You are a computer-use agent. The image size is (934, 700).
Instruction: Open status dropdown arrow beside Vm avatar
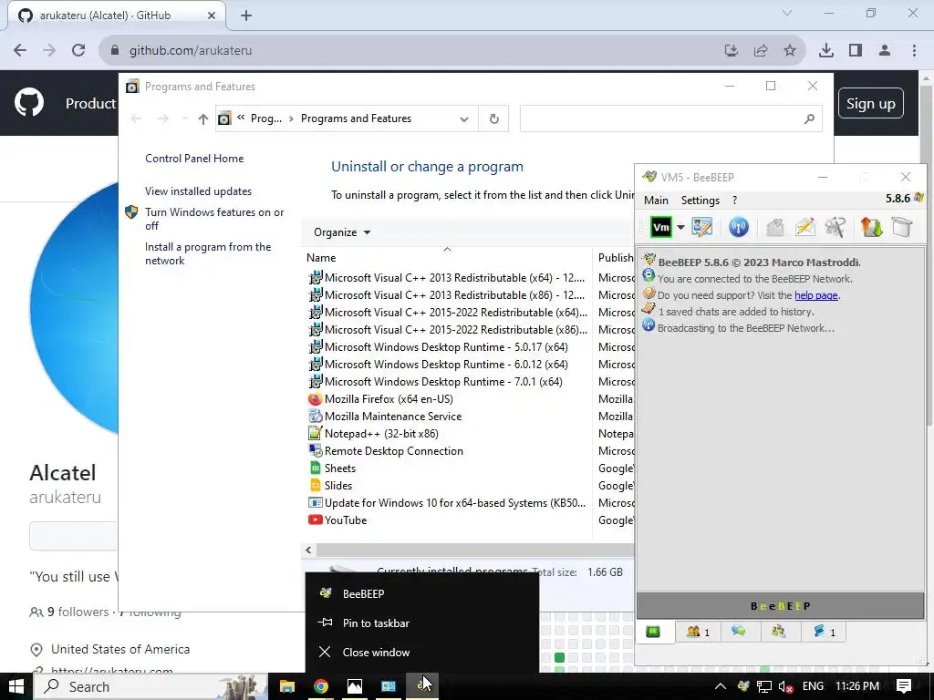(x=680, y=227)
